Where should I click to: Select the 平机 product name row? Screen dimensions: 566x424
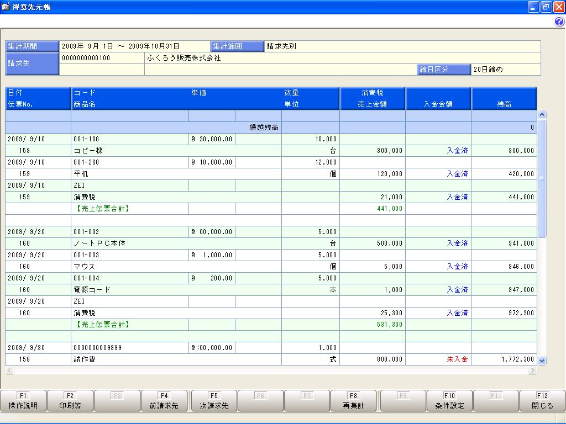coord(176,174)
